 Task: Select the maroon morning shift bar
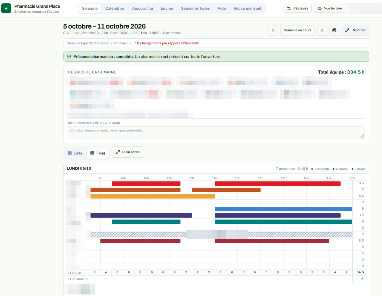pyautogui.click(x=140, y=241)
